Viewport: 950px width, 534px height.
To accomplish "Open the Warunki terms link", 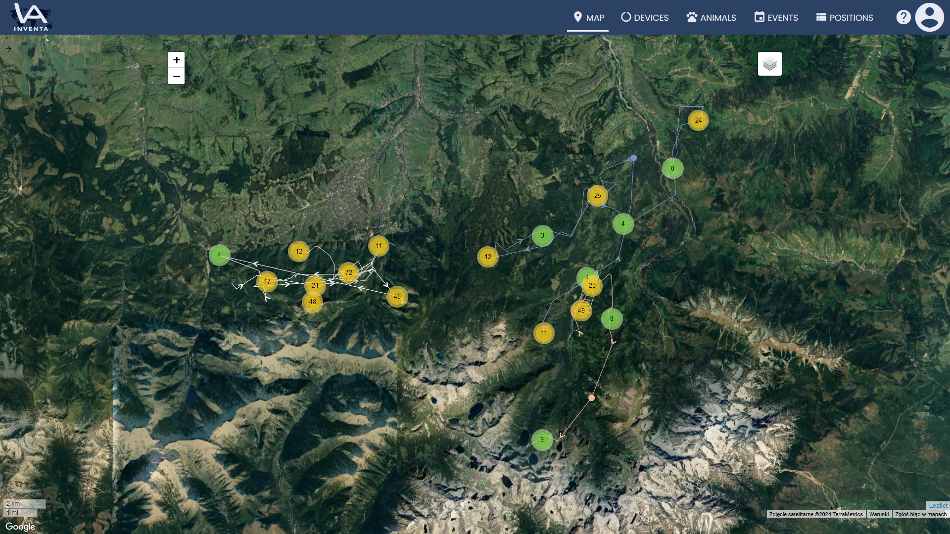I will [879, 514].
